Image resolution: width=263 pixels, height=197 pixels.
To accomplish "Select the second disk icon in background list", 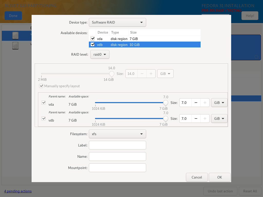I will tap(15, 46).
